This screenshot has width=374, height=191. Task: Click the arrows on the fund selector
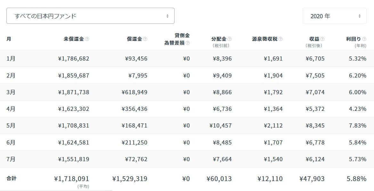click(x=167, y=16)
